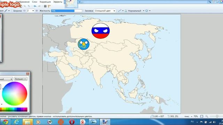Pick a color on the color wheel

tap(15, 94)
